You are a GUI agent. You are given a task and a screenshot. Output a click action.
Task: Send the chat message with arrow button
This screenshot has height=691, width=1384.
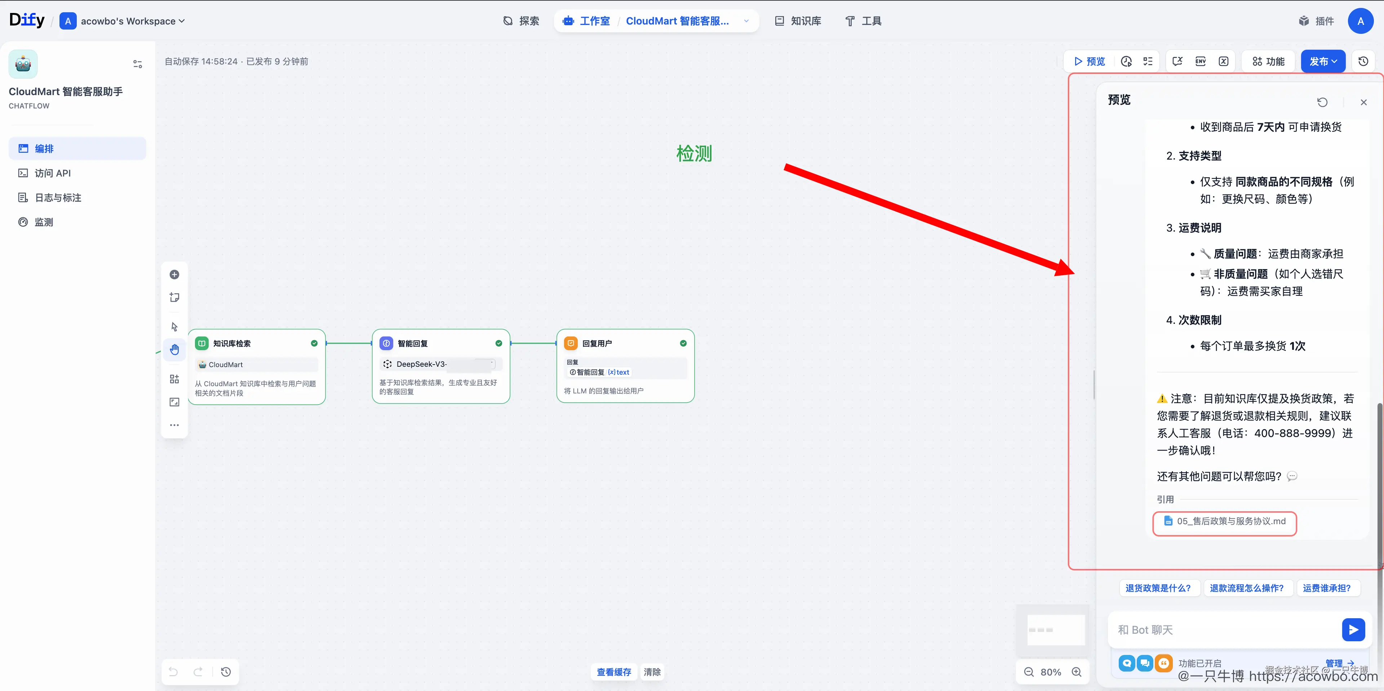point(1353,630)
